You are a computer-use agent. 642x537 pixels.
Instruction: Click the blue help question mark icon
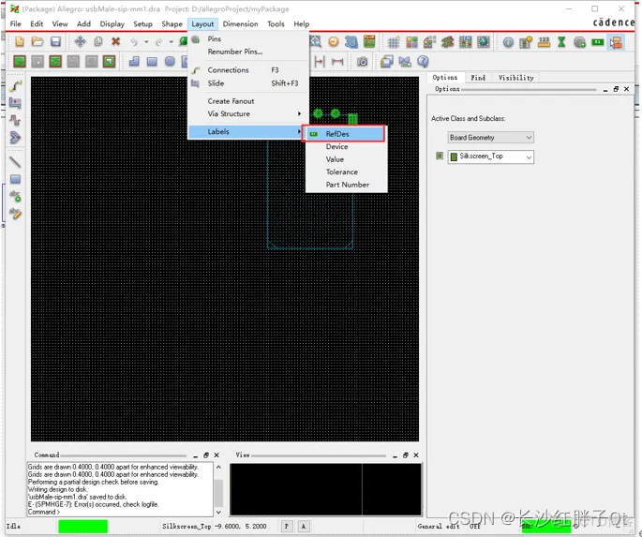click(x=423, y=62)
